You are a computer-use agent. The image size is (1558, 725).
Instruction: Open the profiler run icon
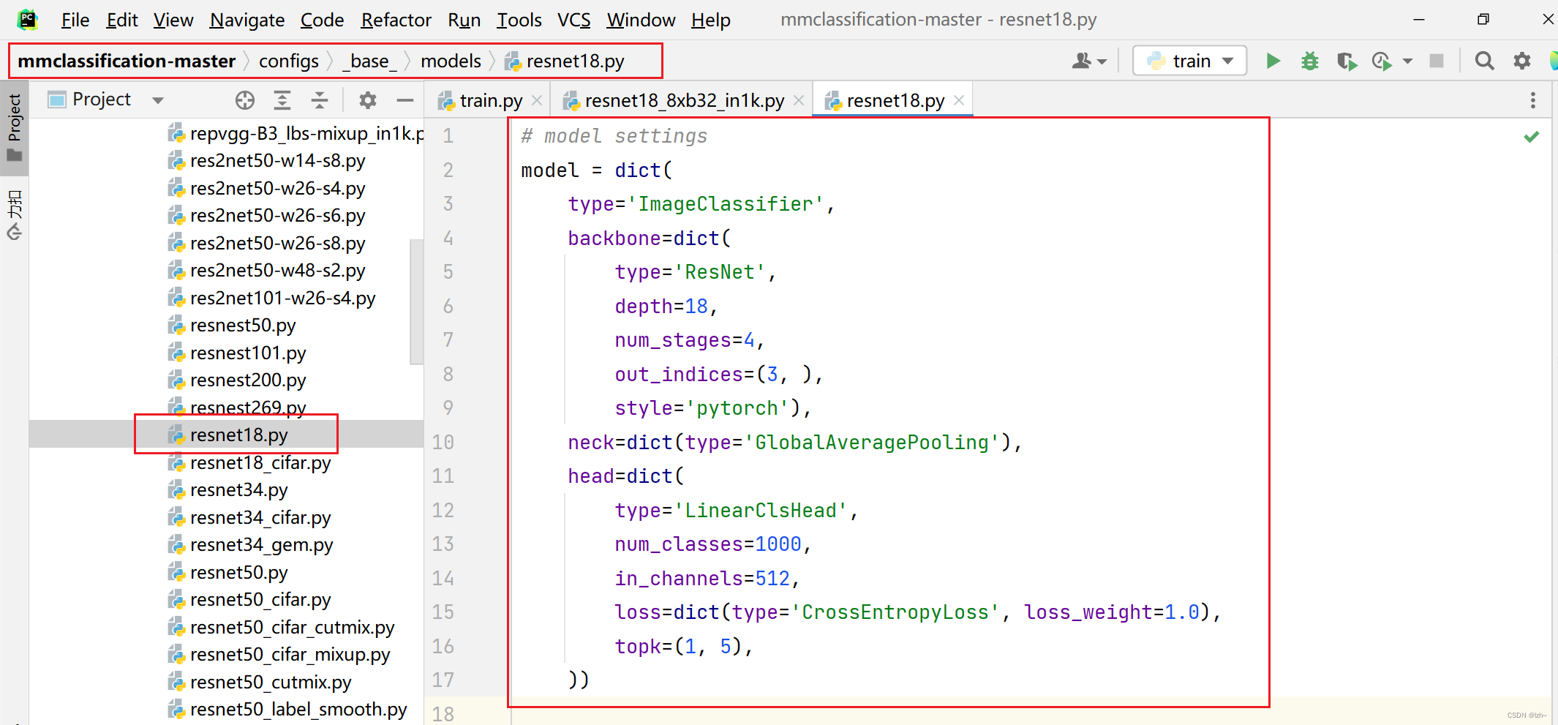1382,61
